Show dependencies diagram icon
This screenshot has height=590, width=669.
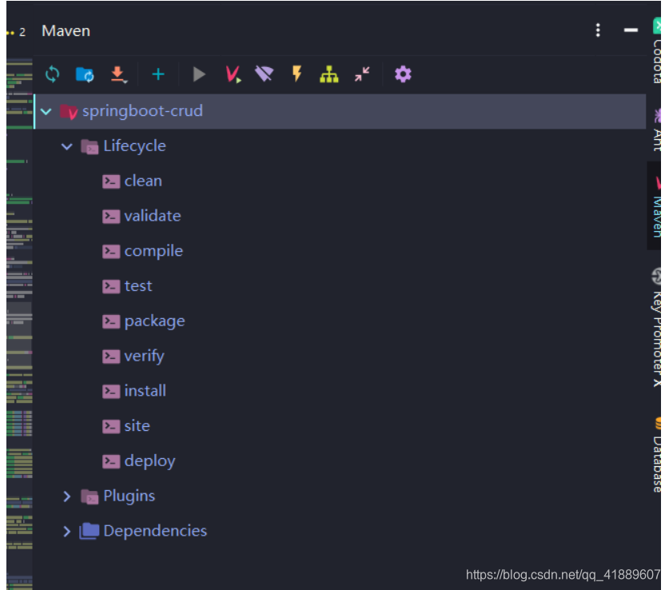[329, 74]
